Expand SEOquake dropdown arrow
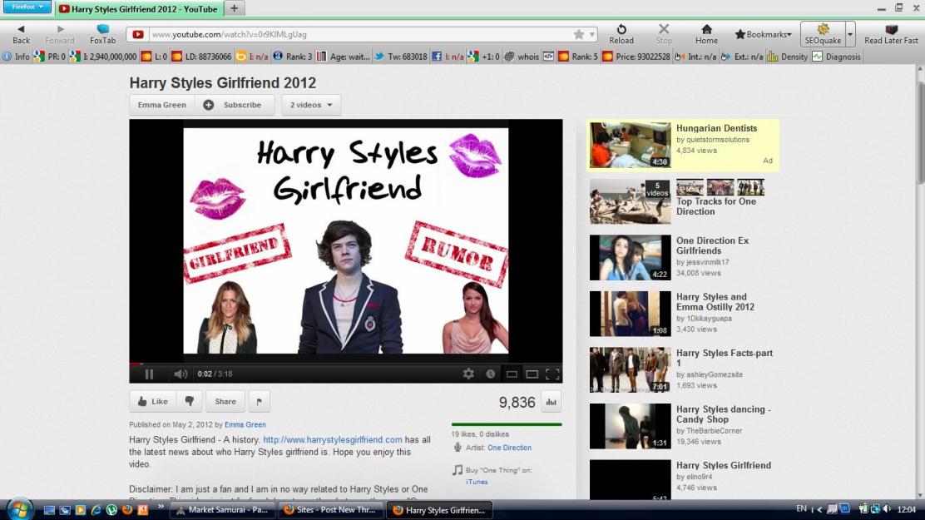Screen dimensions: 925x520 pyautogui.click(x=850, y=34)
